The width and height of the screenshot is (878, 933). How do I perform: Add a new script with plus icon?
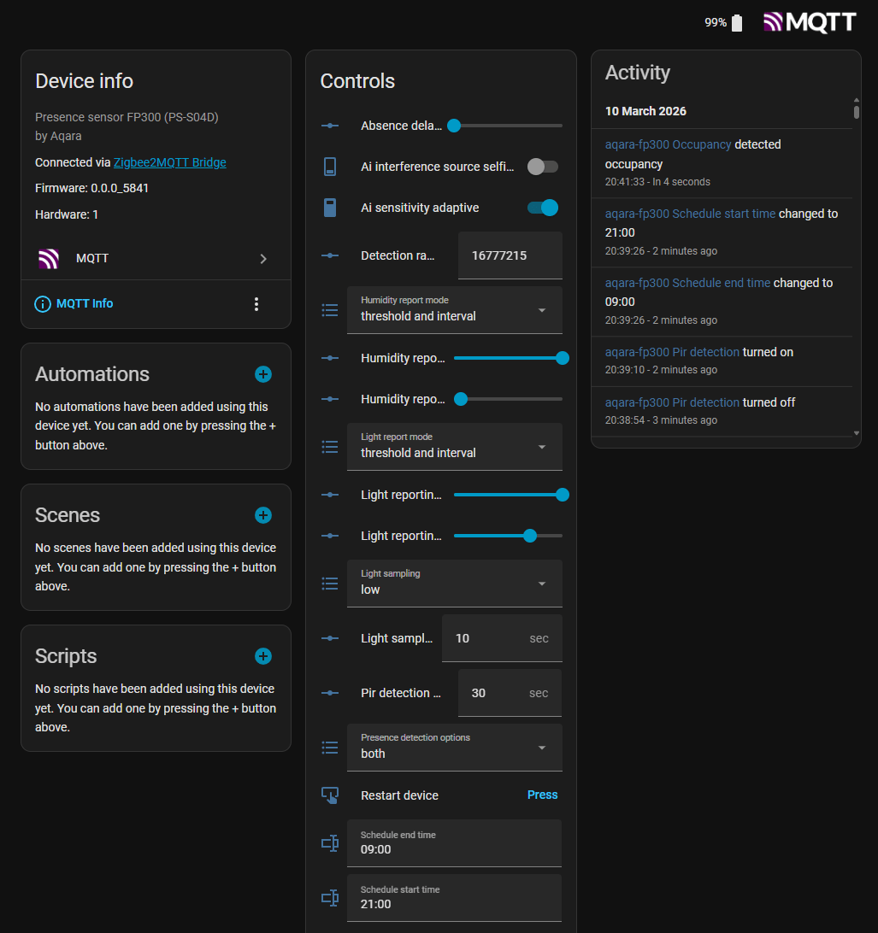(x=263, y=656)
